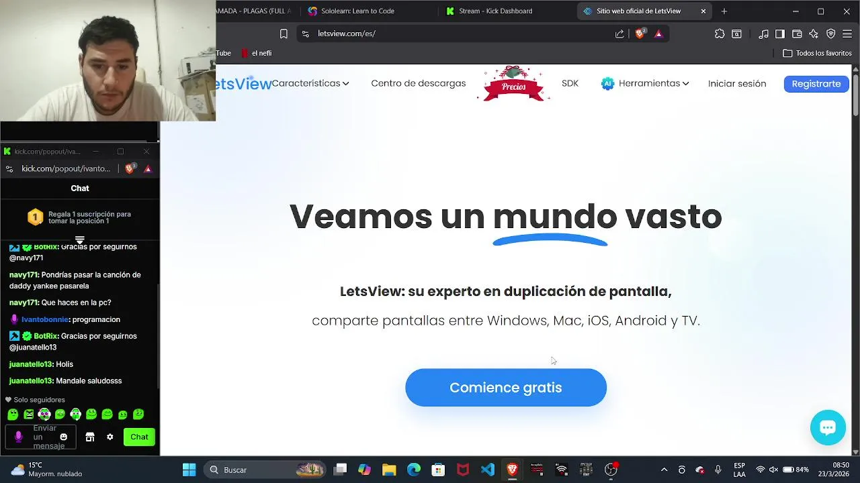Bookmark this page in the address bar

point(284,34)
